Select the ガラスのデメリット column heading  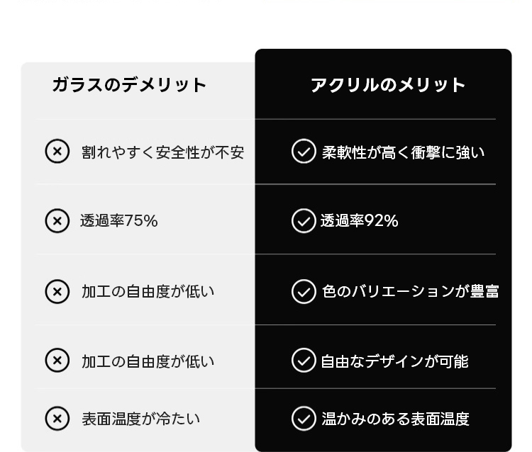129,85
